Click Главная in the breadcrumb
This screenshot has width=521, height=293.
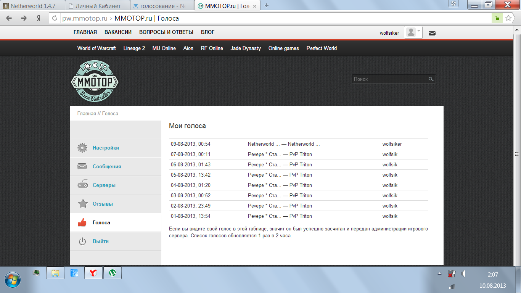coord(87,114)
